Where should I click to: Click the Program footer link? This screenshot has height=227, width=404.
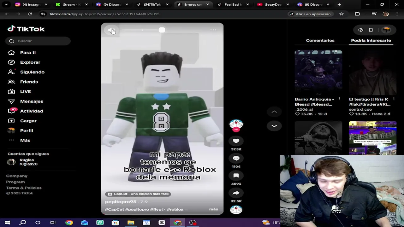point(15,182)
